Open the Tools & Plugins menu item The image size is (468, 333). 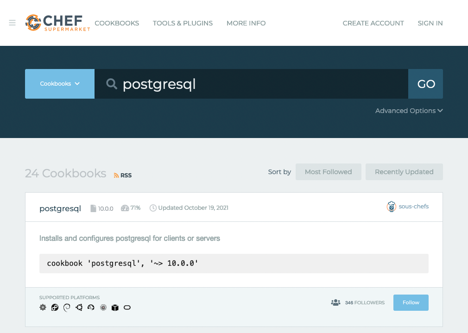pos(183,23)
